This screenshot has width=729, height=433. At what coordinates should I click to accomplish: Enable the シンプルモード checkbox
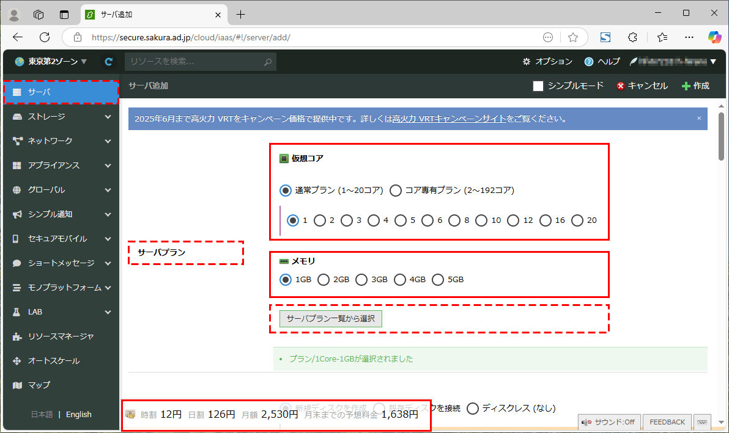(538, 86)
